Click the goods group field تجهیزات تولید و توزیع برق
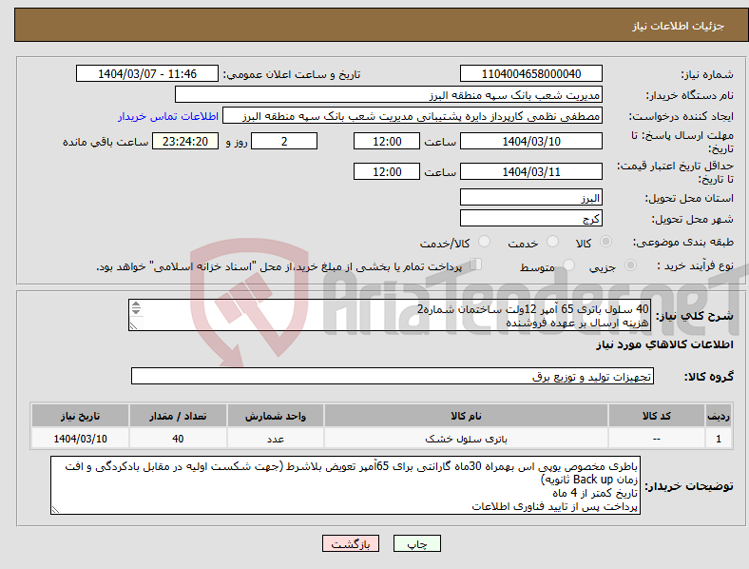The image size is (749, 569). [393, 376]
